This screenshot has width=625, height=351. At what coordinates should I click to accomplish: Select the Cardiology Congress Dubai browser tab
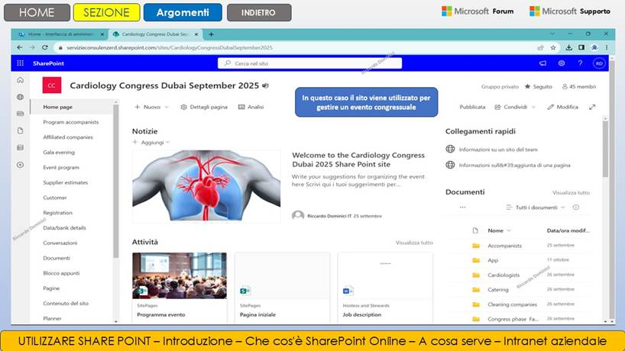155,34
